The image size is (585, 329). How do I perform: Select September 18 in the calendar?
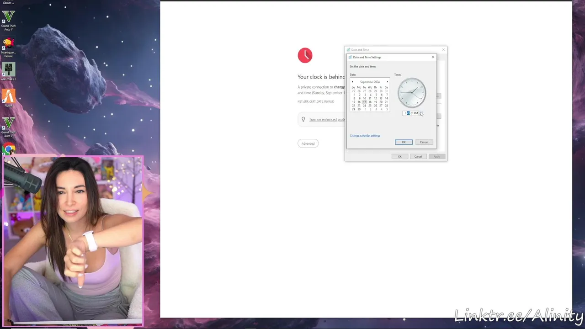370,102
